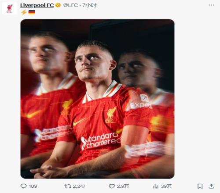Click the 2.9万 likes count

tap(123, 186)
